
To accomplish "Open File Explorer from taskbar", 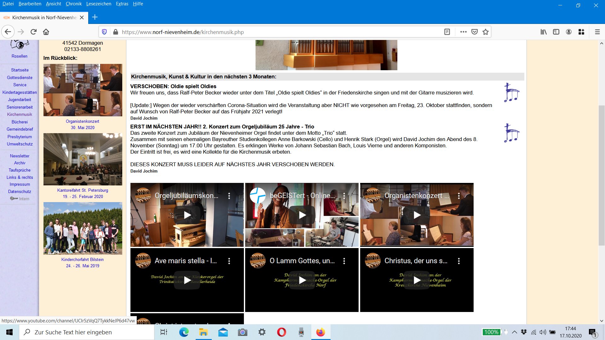I will 203,332.
